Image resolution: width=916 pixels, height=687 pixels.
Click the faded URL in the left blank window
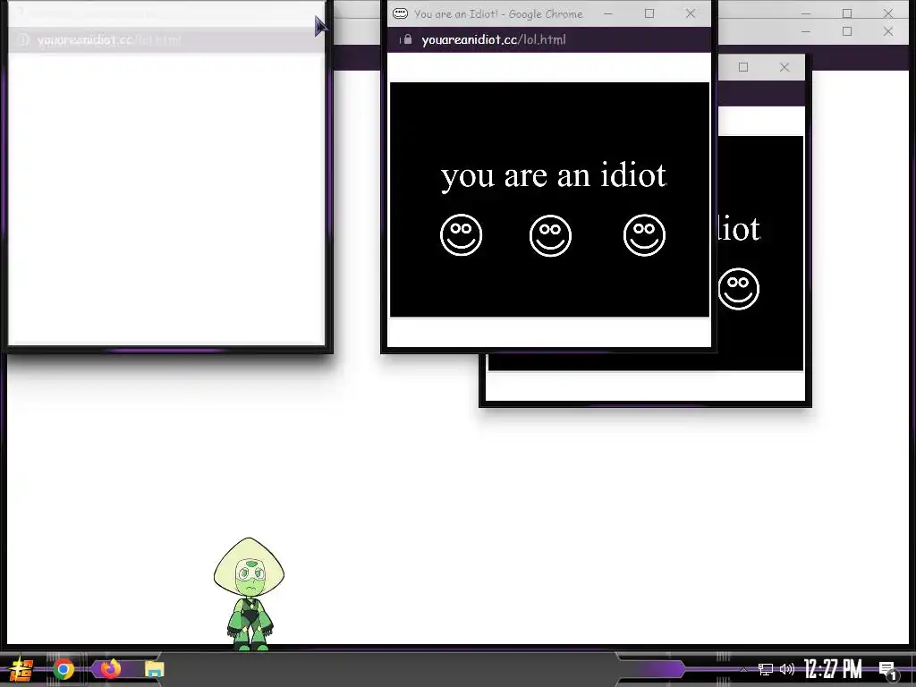tap(109, 39)
